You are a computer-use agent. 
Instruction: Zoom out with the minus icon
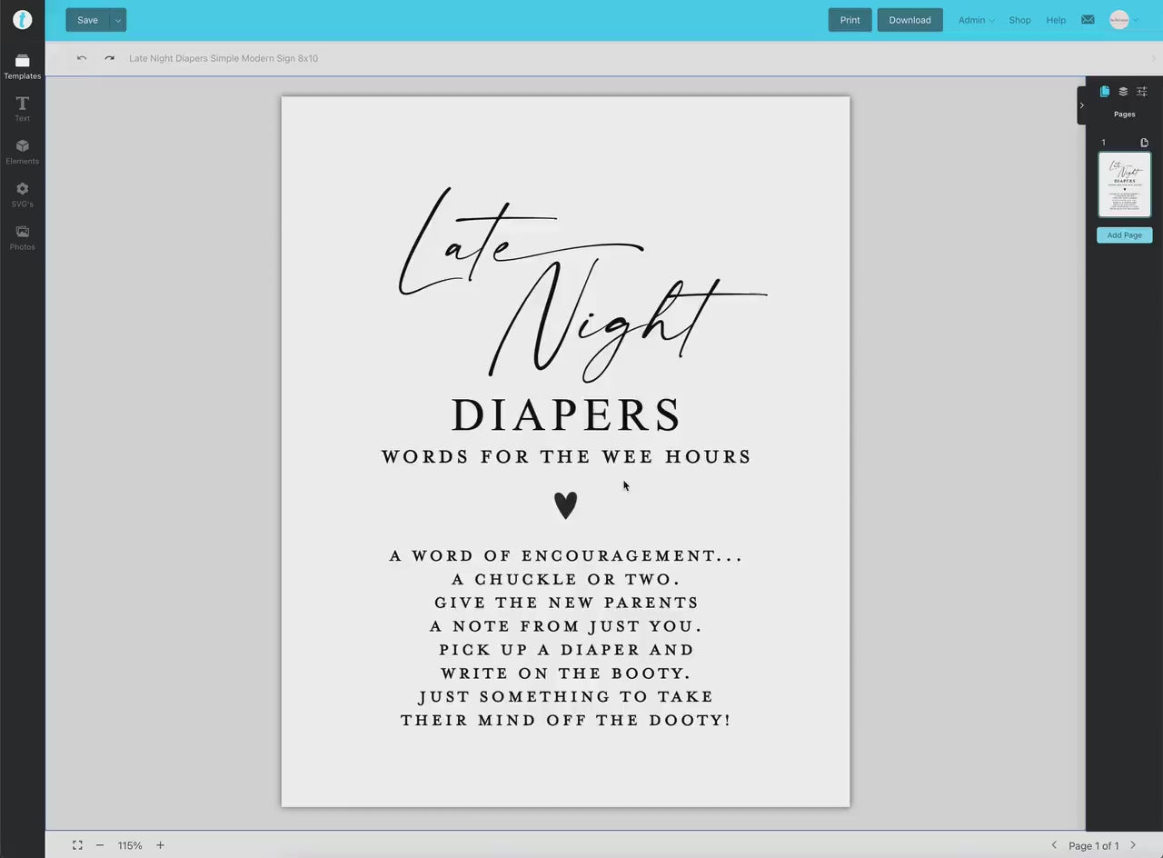click(x=100, y=845)
